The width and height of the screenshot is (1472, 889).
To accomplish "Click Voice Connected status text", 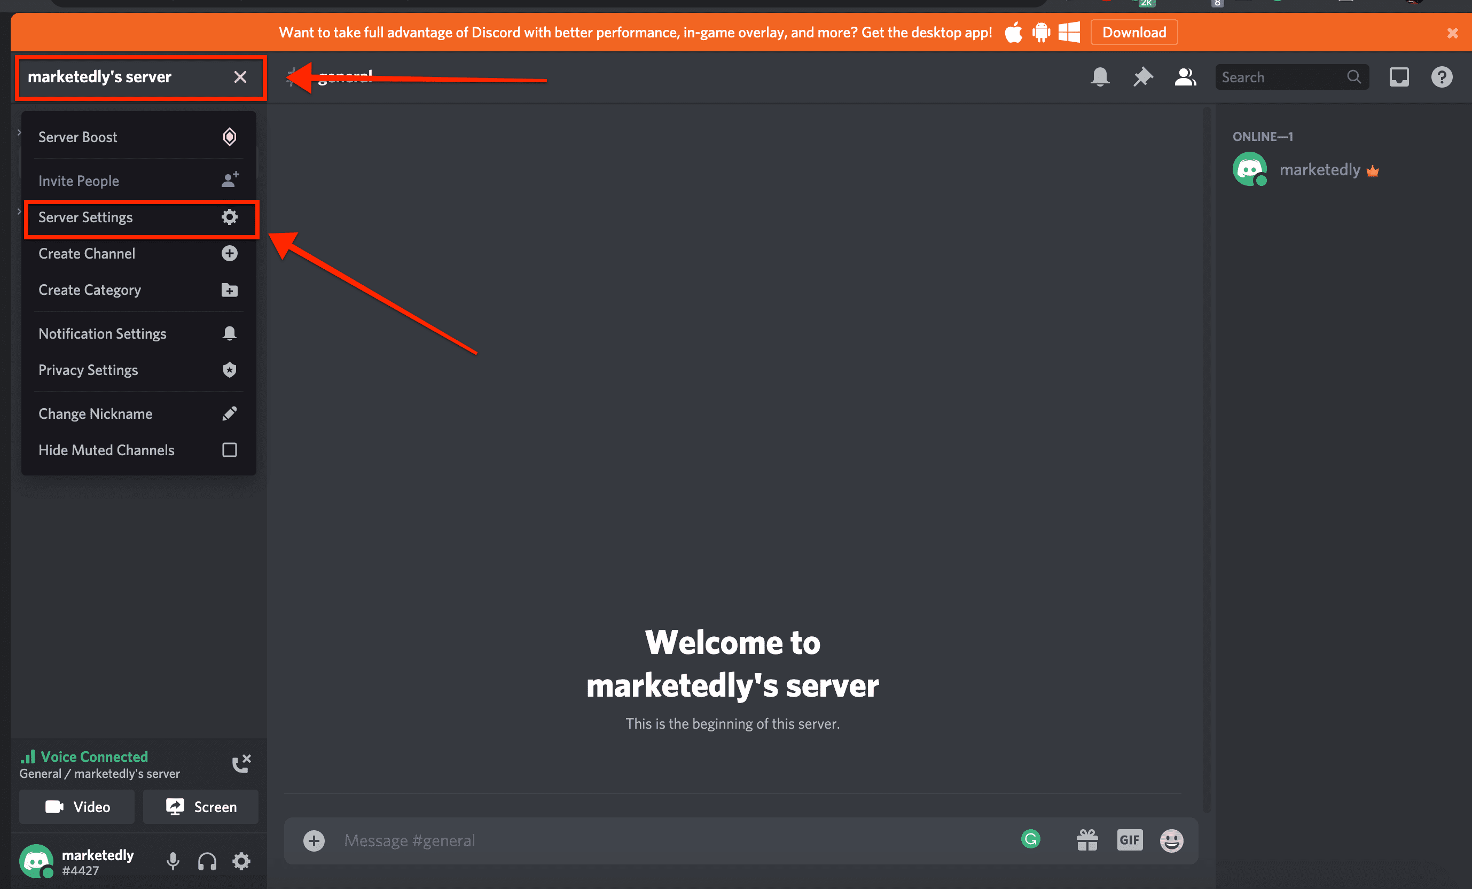I will coord(94,757).
